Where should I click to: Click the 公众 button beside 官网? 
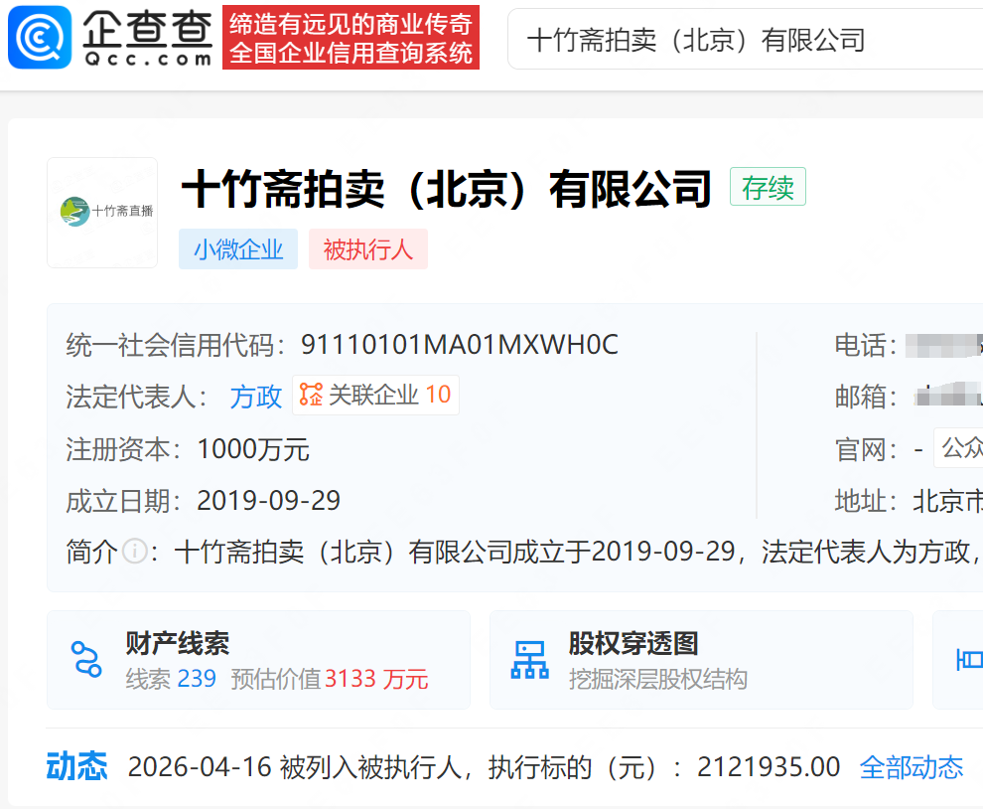[959, 448]
